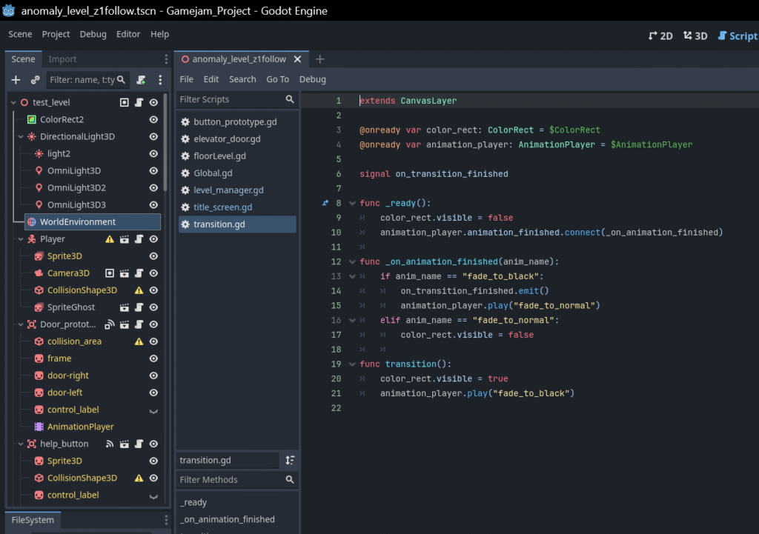Show the hidden control_label under Door_prototype

153,410
